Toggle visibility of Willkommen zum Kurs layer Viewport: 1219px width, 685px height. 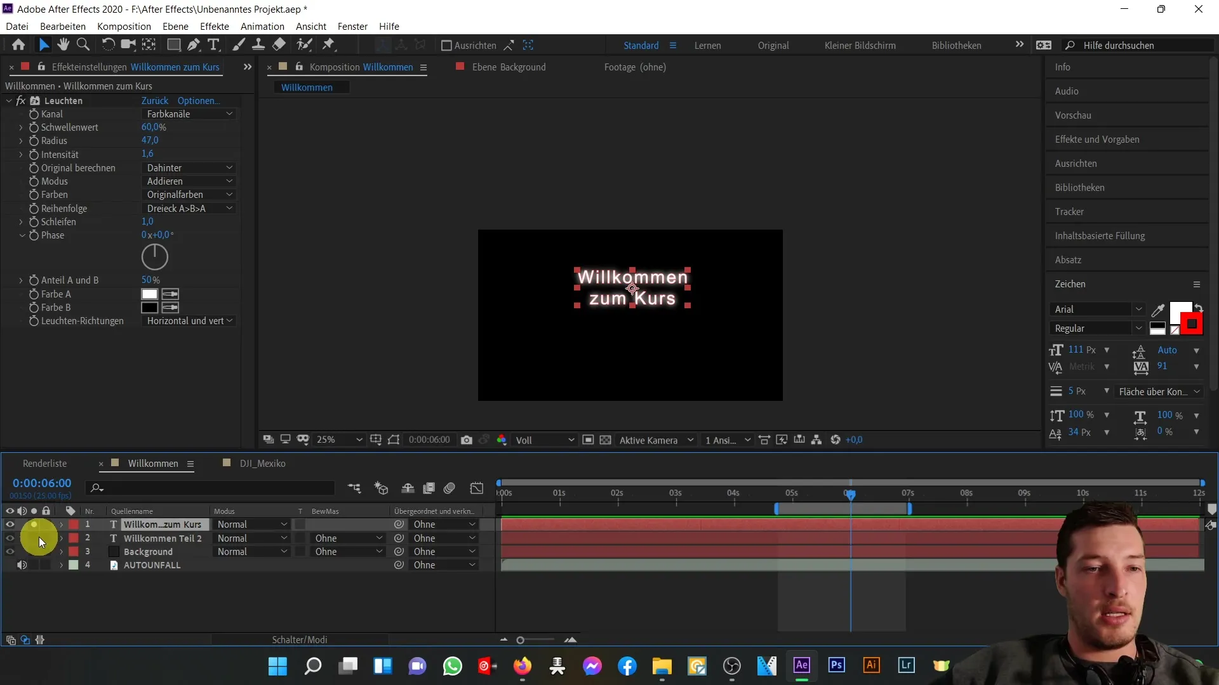point(10,525)
